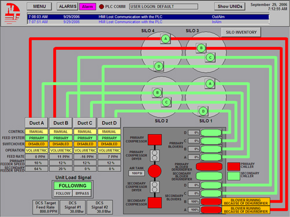This screenshot has width=290, height=217.
Task: Select Silo 3 valve B indicator
Action: (x=201, y=48)
